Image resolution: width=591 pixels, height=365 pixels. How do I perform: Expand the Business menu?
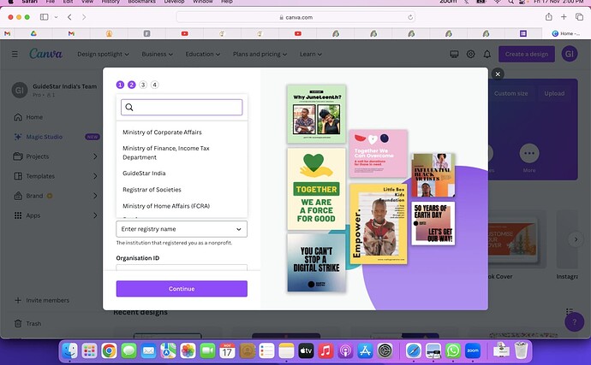click(x=158, y=54)
